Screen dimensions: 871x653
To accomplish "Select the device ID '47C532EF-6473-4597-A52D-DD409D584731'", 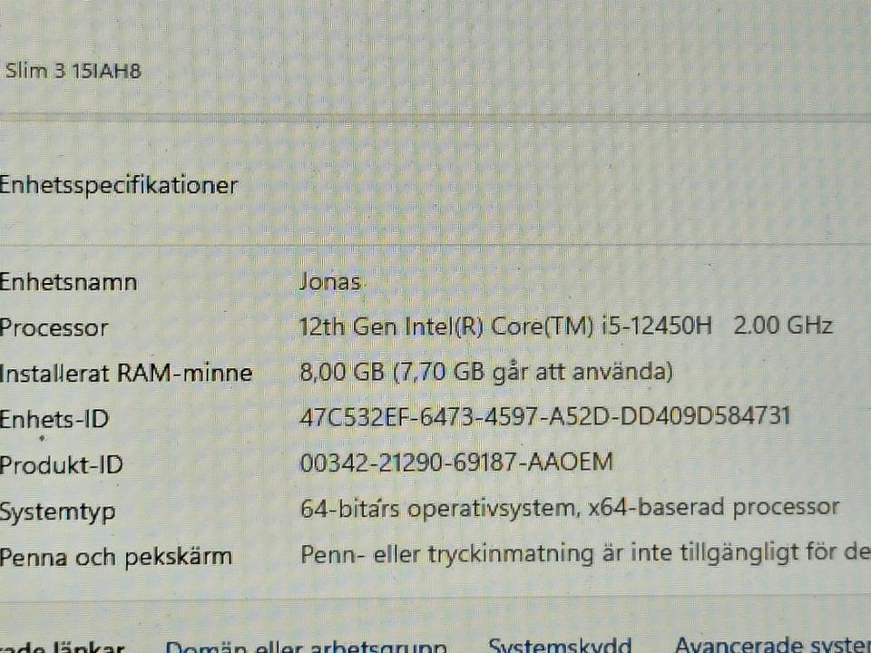I will (544, 416).
